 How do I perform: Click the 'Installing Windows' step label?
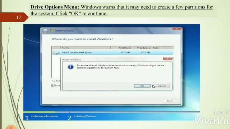coord(85,116)
